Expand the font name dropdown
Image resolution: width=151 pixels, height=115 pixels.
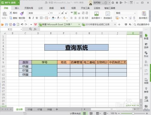(x=48, y=13)
